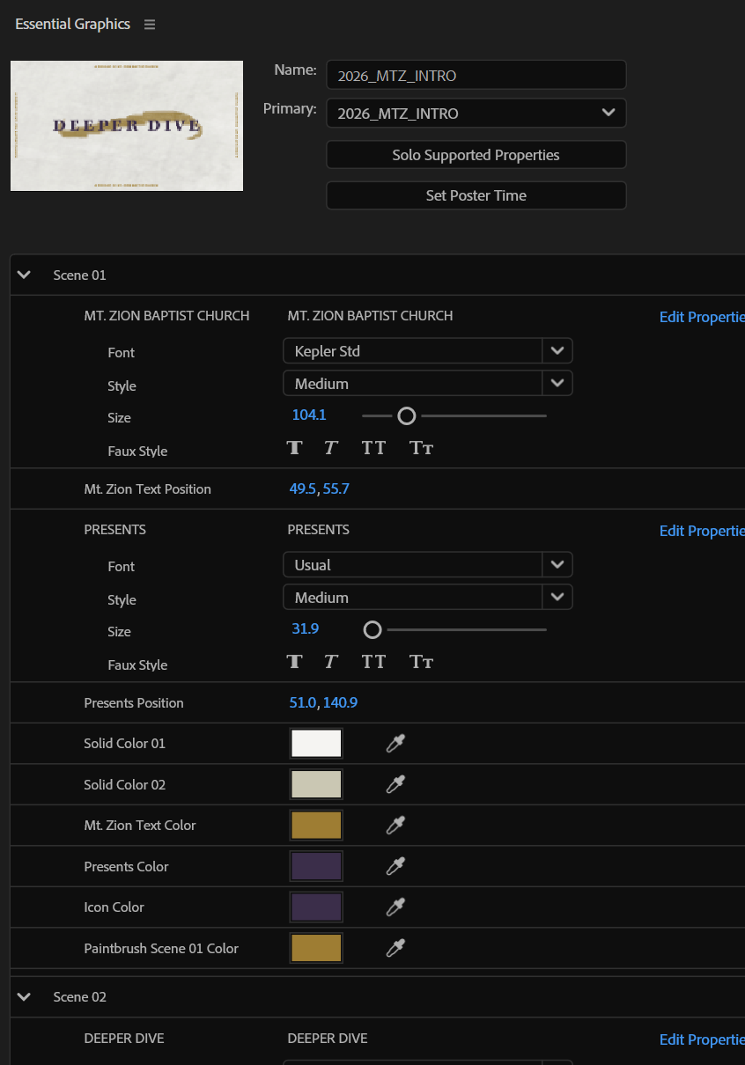Click the DEEPER DIVE text value field
Viewport: 745px width, 1065px height.
[327, 1038]
